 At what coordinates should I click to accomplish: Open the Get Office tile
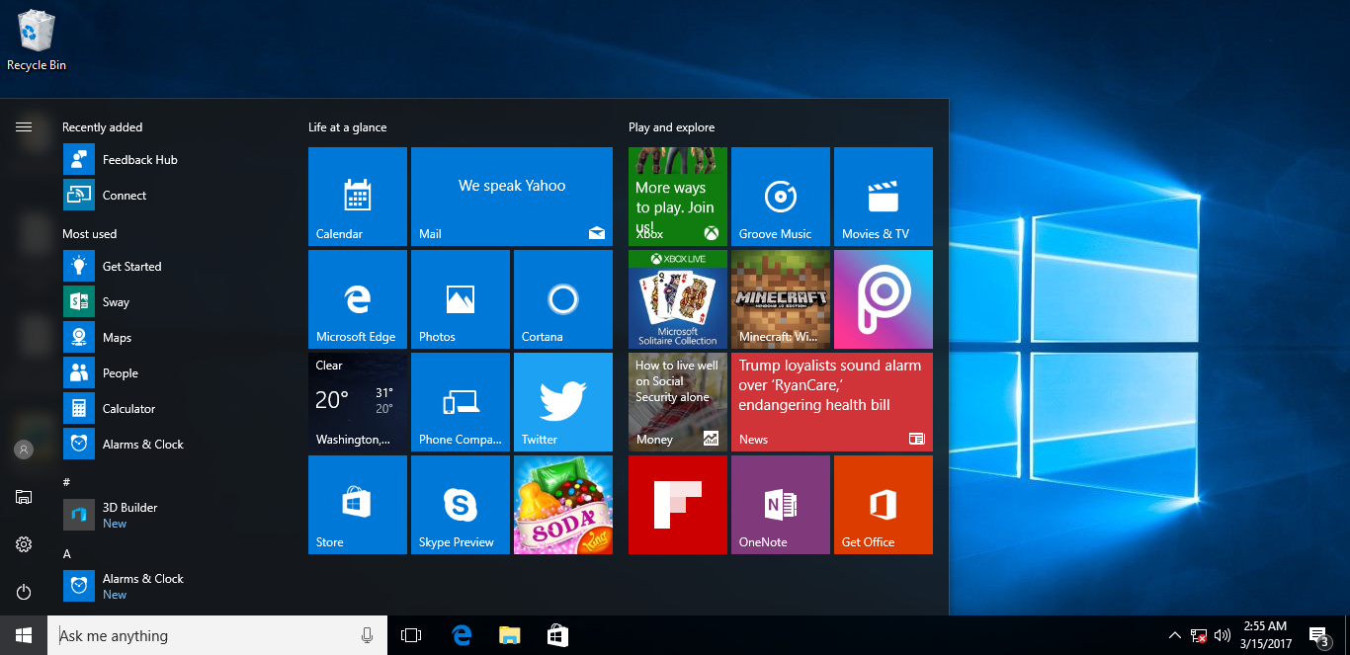(x=884, y=505)
